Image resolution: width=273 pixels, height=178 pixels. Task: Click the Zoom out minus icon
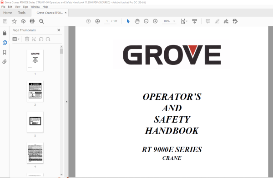tap(146, 21)
